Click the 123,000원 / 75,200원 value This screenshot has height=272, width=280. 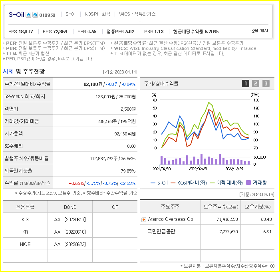point(116,97)
